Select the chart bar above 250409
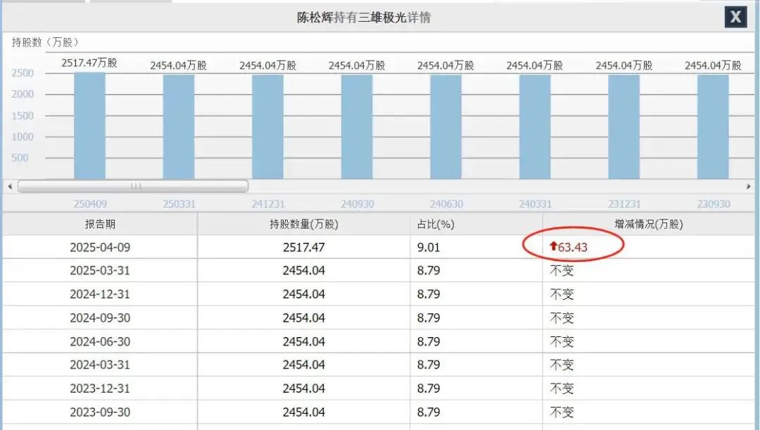760x430 pixels. pyautogui.click(x=89, y=125)
